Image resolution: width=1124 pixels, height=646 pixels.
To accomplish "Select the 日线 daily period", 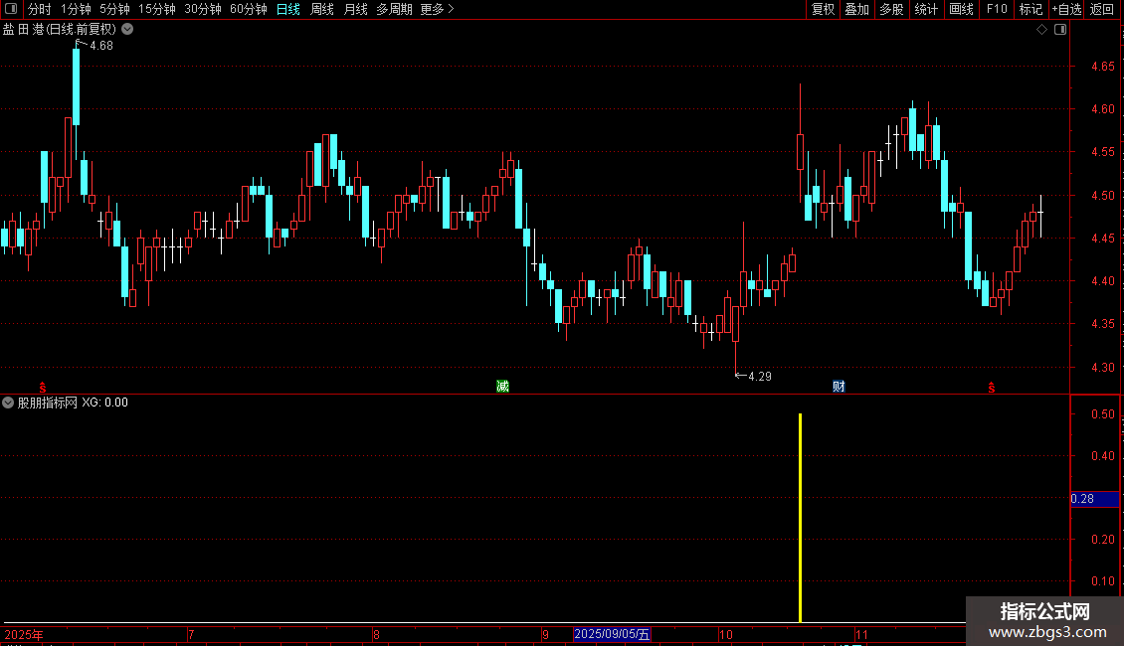I will coord(288,9).
